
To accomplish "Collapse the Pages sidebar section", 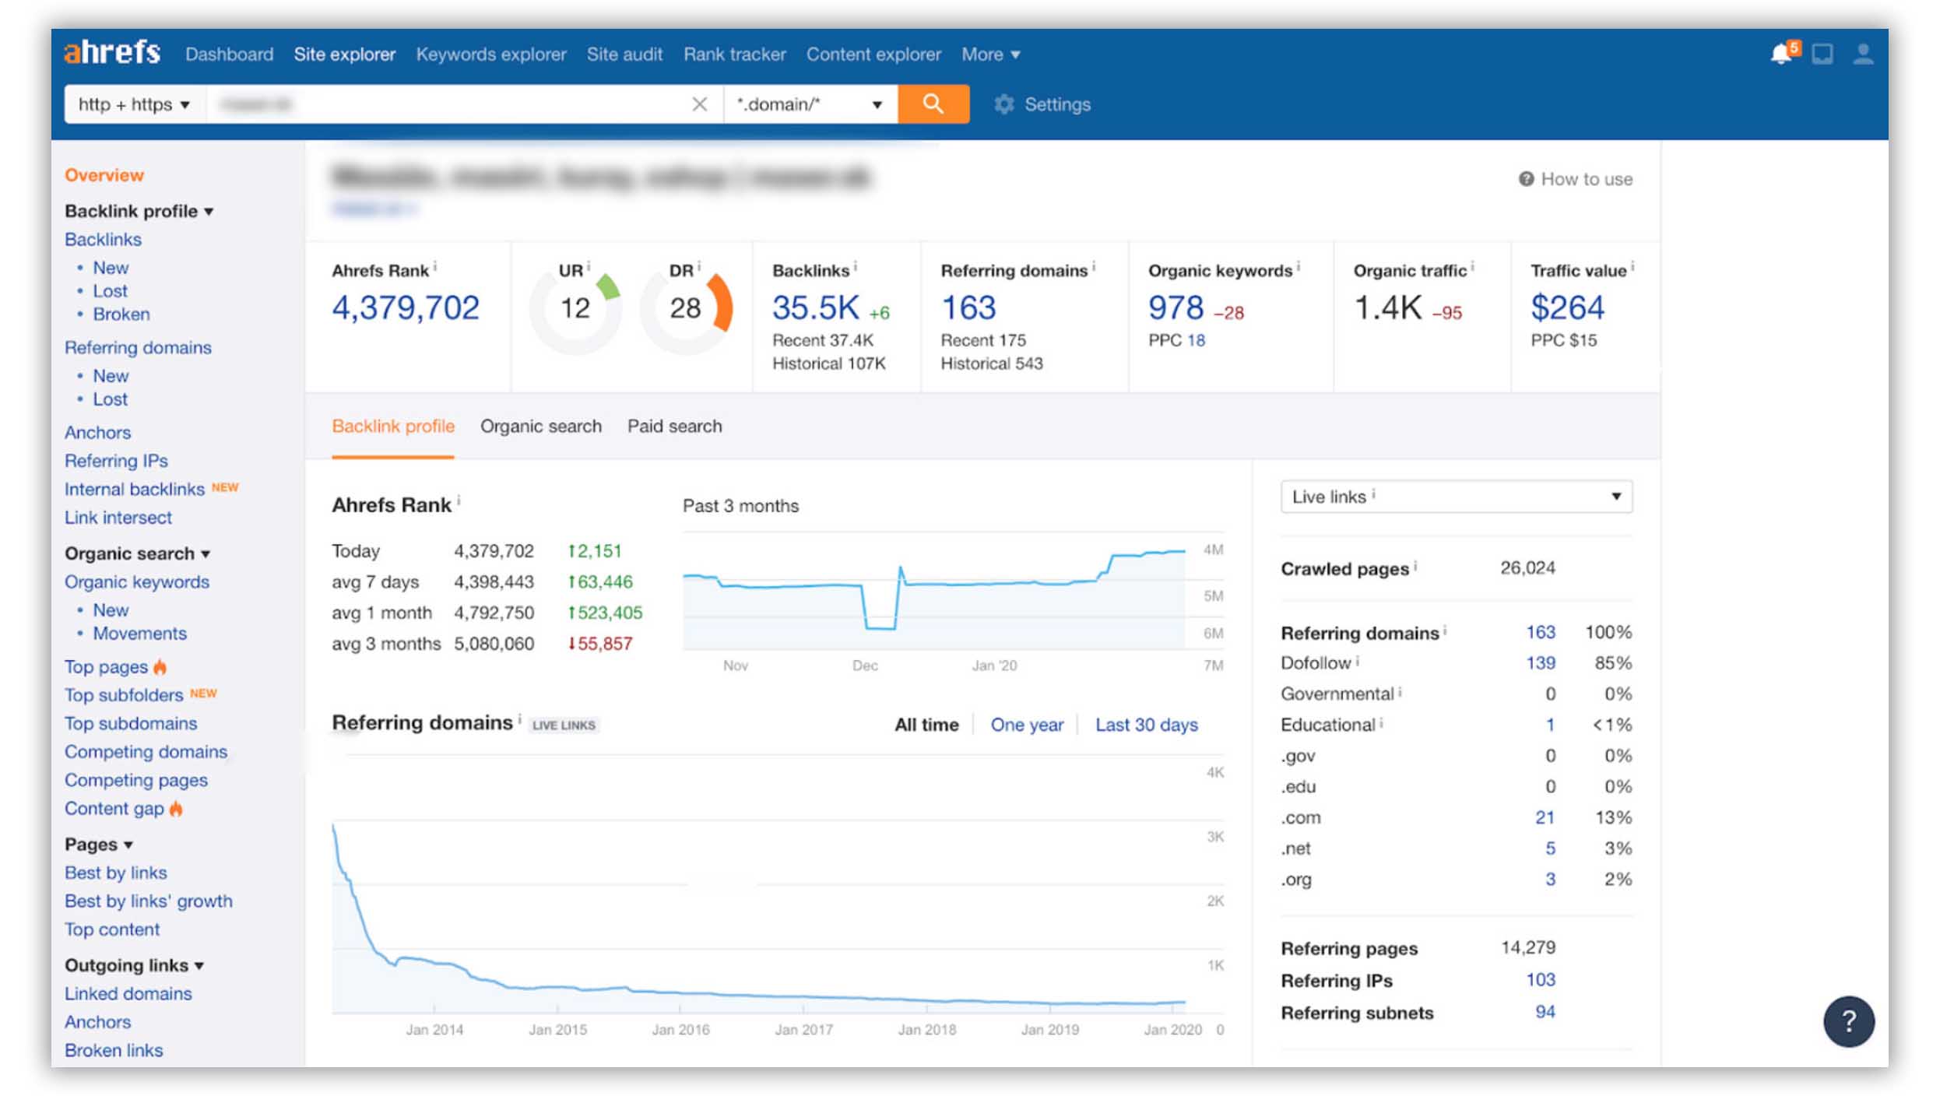I will (99, 845).
